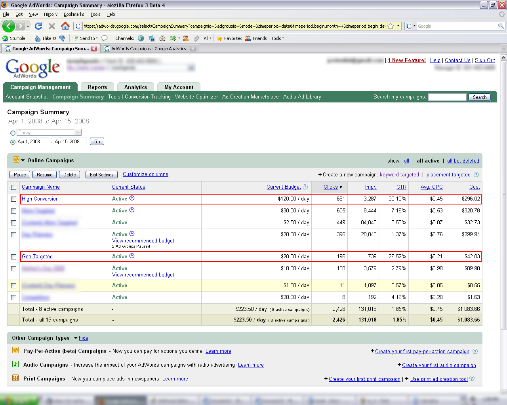
Task: Click the help icon after print ad creation tool
Action: click(472, 379)
